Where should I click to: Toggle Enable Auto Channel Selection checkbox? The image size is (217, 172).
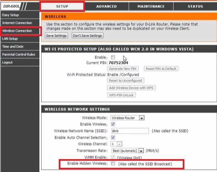(113, 138)
